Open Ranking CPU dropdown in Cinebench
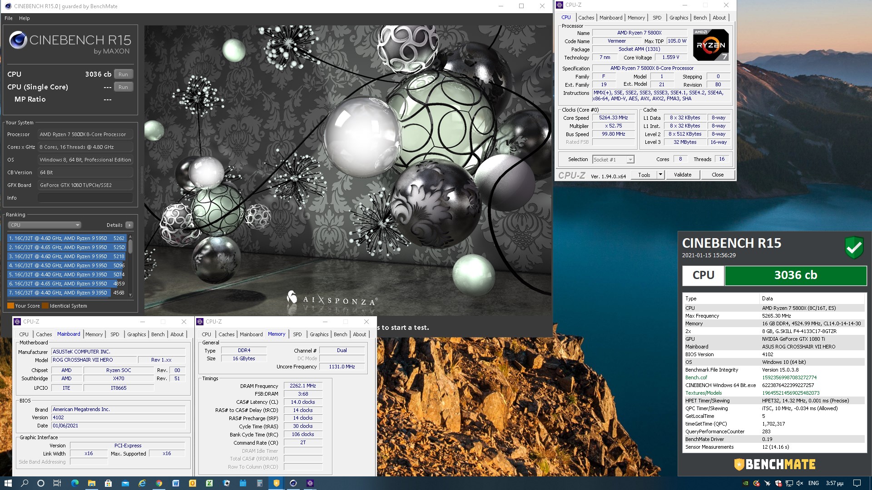This screenshot has height=490, width=872. click(x=45, y=225)
